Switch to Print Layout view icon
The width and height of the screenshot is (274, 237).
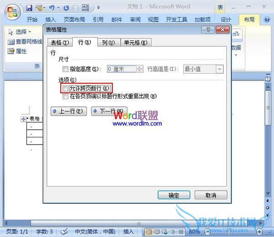(149, 232)
